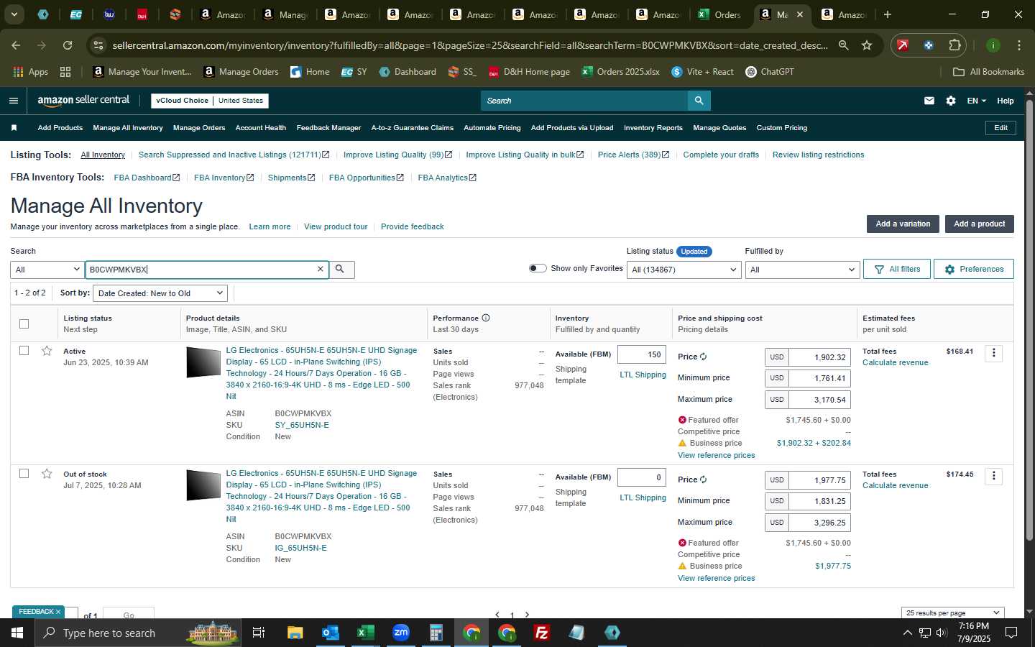This screenshot has height=647, width=1035.
Task: Open the EN language dropdown
Action: [977, 101]
